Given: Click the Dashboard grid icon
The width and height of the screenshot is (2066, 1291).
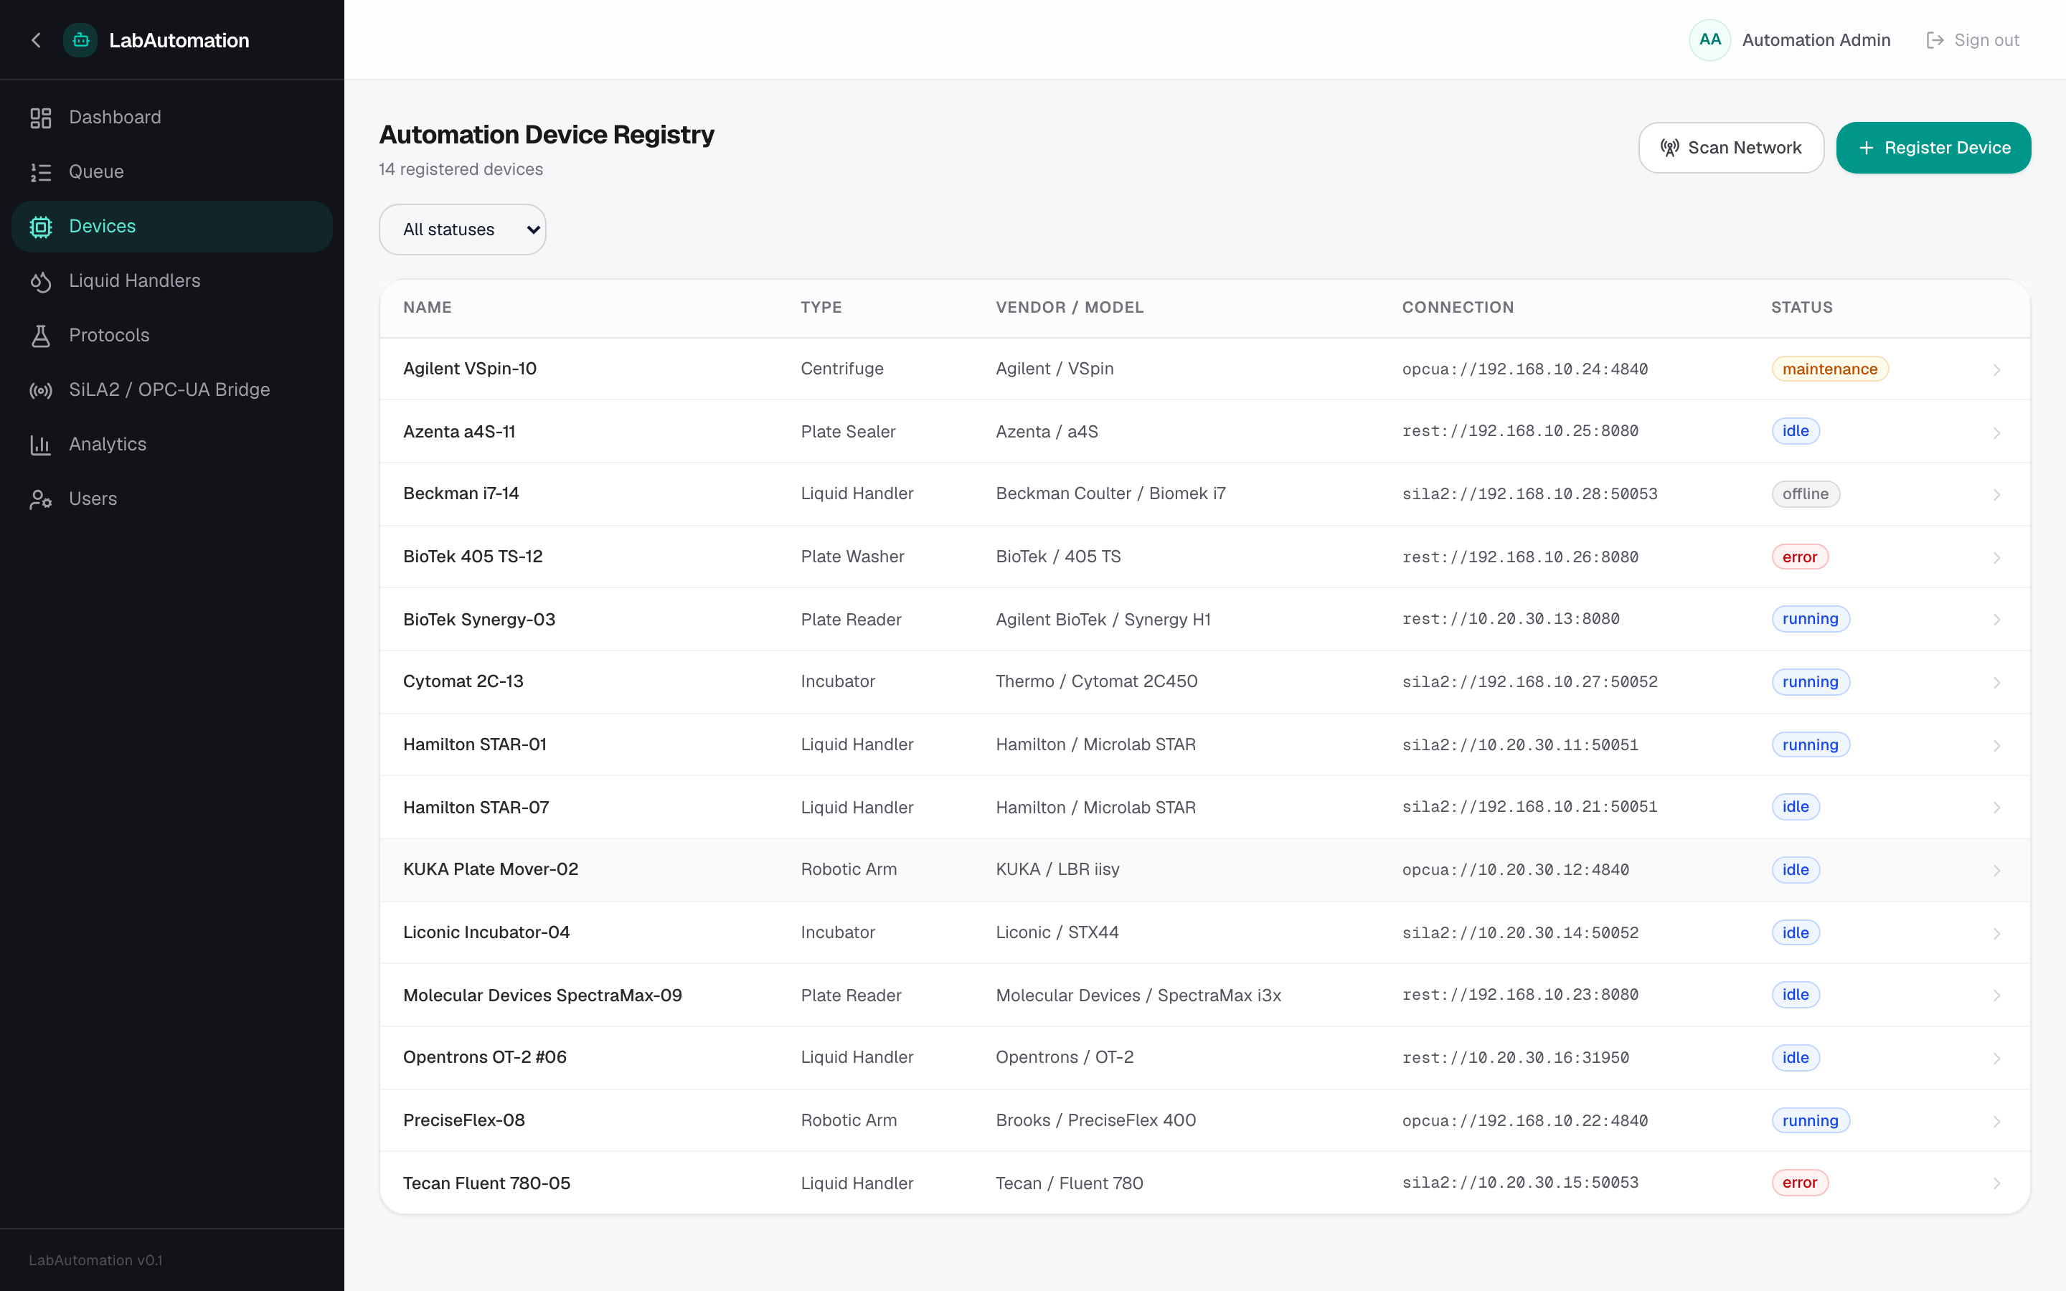Looking at the screenshot, I should (x=40, y=118).
